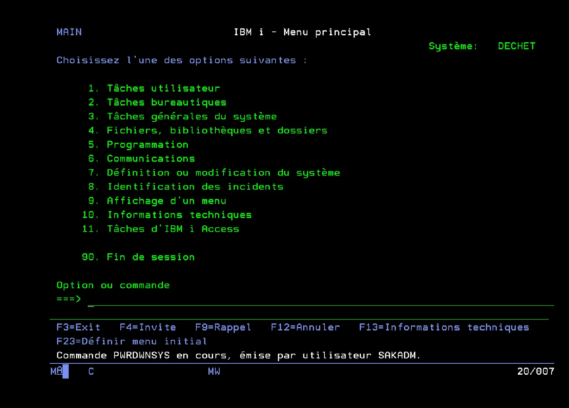The width and height of the screenshot is (569, 408).
Task: Click the MW status indicator
Action: pos(214,371)
